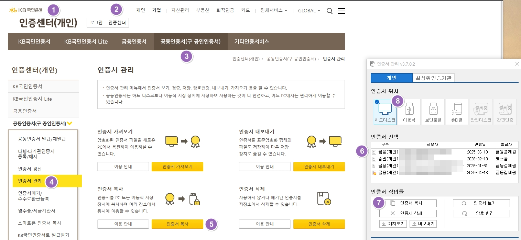The image size is (521, 240).
Task: Open sidebar item 금융인증서
Action: 43,111
